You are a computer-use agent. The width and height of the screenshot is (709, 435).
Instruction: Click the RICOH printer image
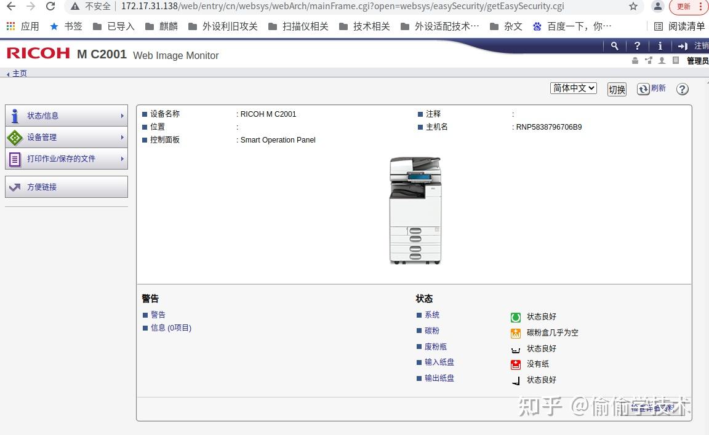tap(415, 210)
